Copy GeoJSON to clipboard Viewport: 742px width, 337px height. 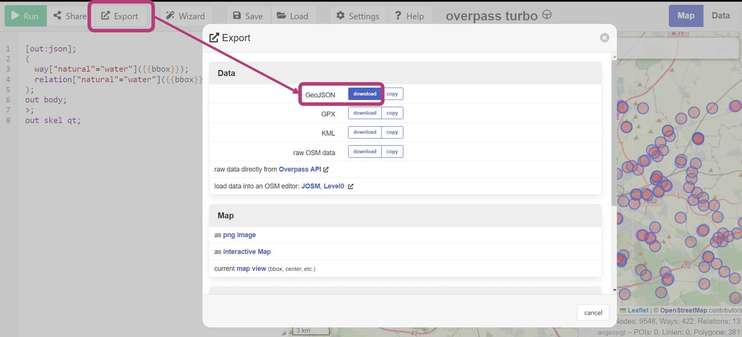click(x=392, y=94)
